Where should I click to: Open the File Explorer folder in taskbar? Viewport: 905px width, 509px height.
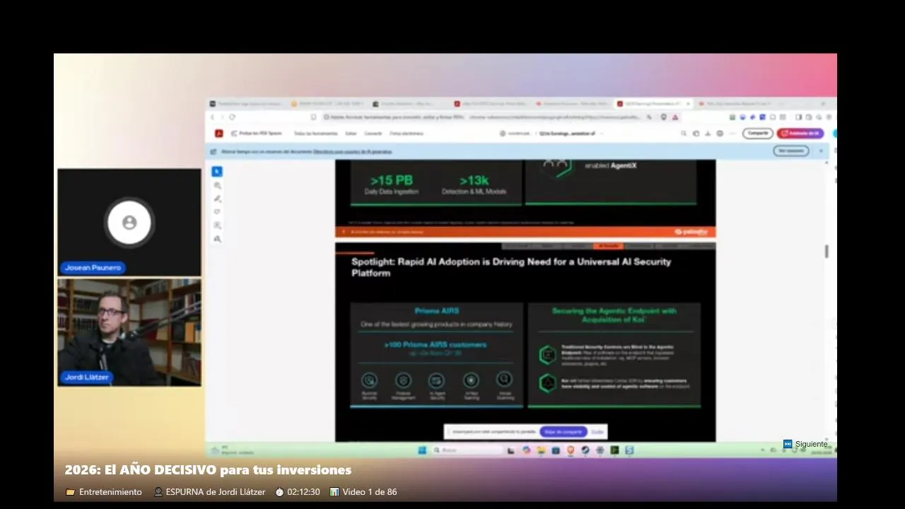pyautogui.click(x=541, y=450)
